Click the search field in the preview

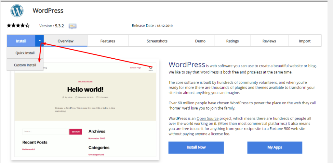[46, 132]
